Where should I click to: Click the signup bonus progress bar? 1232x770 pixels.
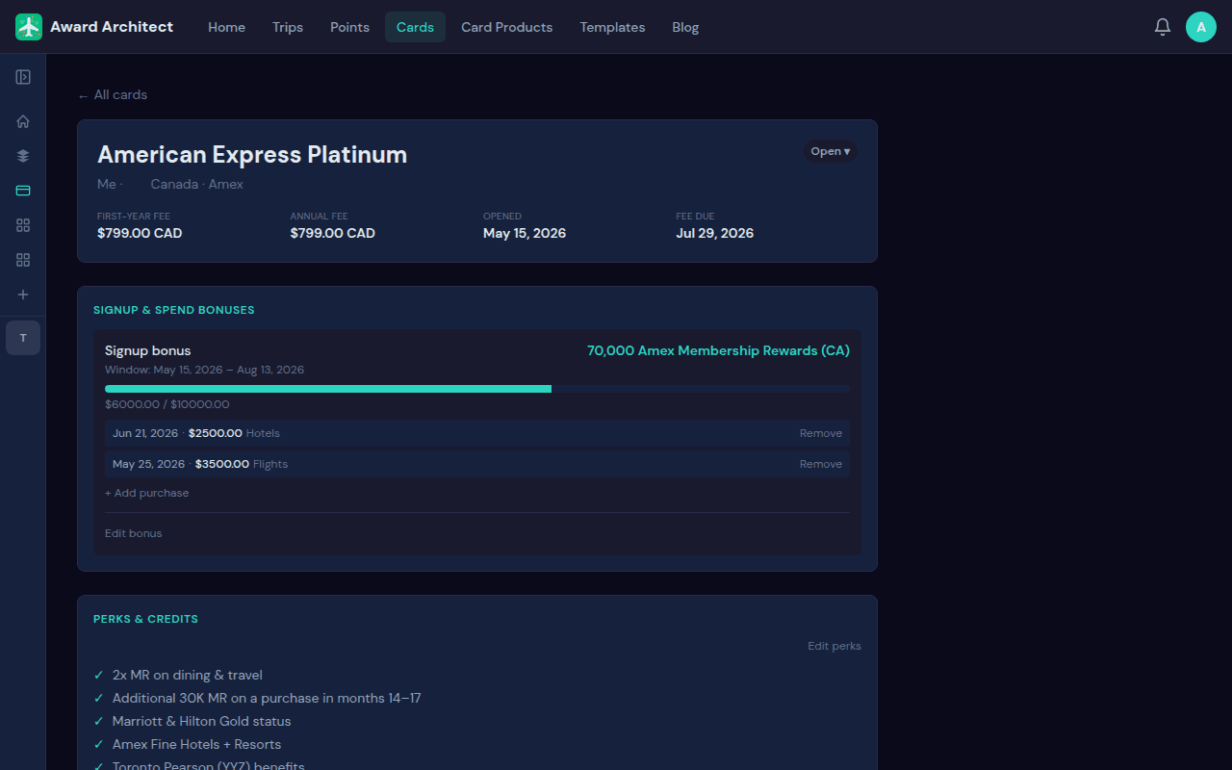tap(477, 389)
